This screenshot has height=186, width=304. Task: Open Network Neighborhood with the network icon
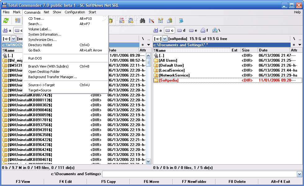coord(215,30)
